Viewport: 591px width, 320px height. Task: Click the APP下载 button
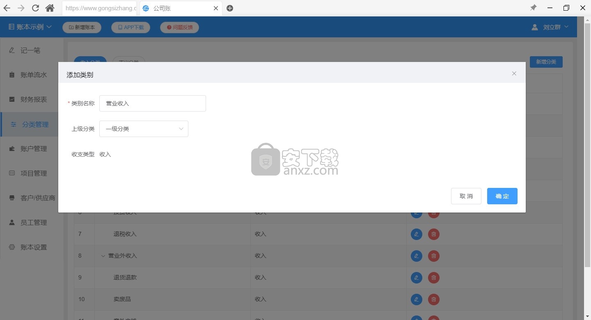[x=131, y=27]
